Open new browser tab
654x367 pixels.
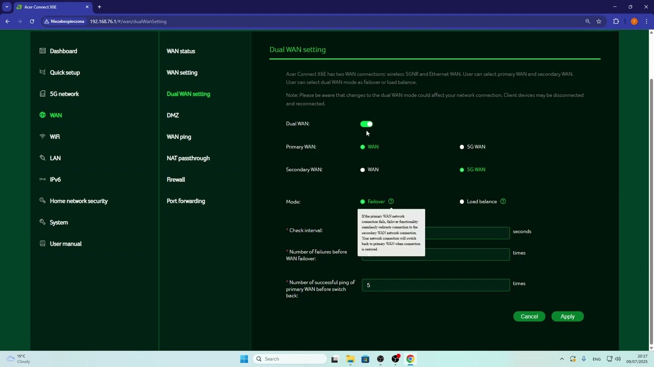100,7
